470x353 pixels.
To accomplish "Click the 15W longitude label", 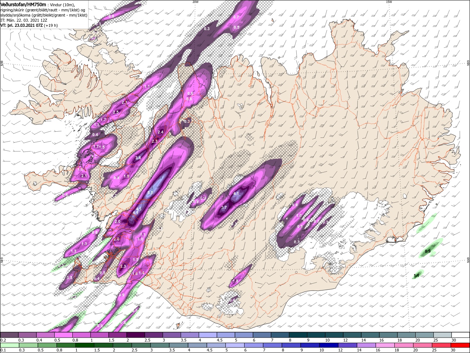I will (388, 2).
